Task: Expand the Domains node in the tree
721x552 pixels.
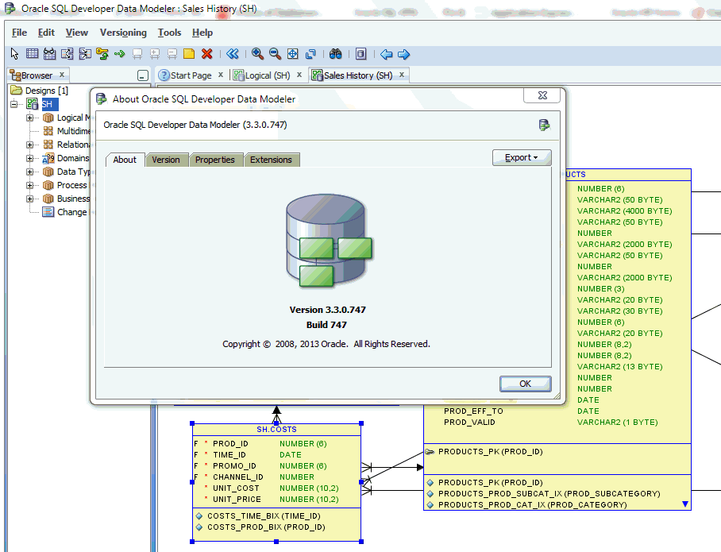Action: click(29, 158)
